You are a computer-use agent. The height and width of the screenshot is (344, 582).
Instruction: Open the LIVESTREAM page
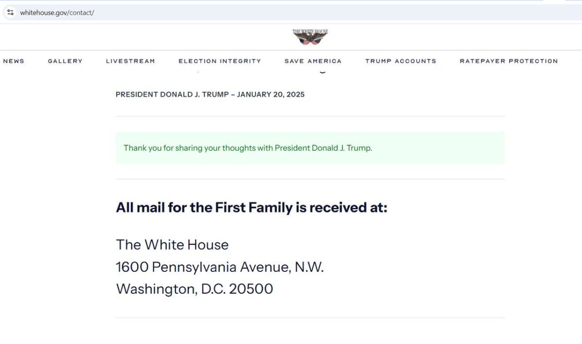[x=130, y=61]
